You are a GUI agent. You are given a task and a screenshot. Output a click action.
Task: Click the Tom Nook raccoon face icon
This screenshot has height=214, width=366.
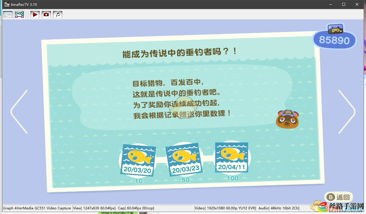point(287,119)
